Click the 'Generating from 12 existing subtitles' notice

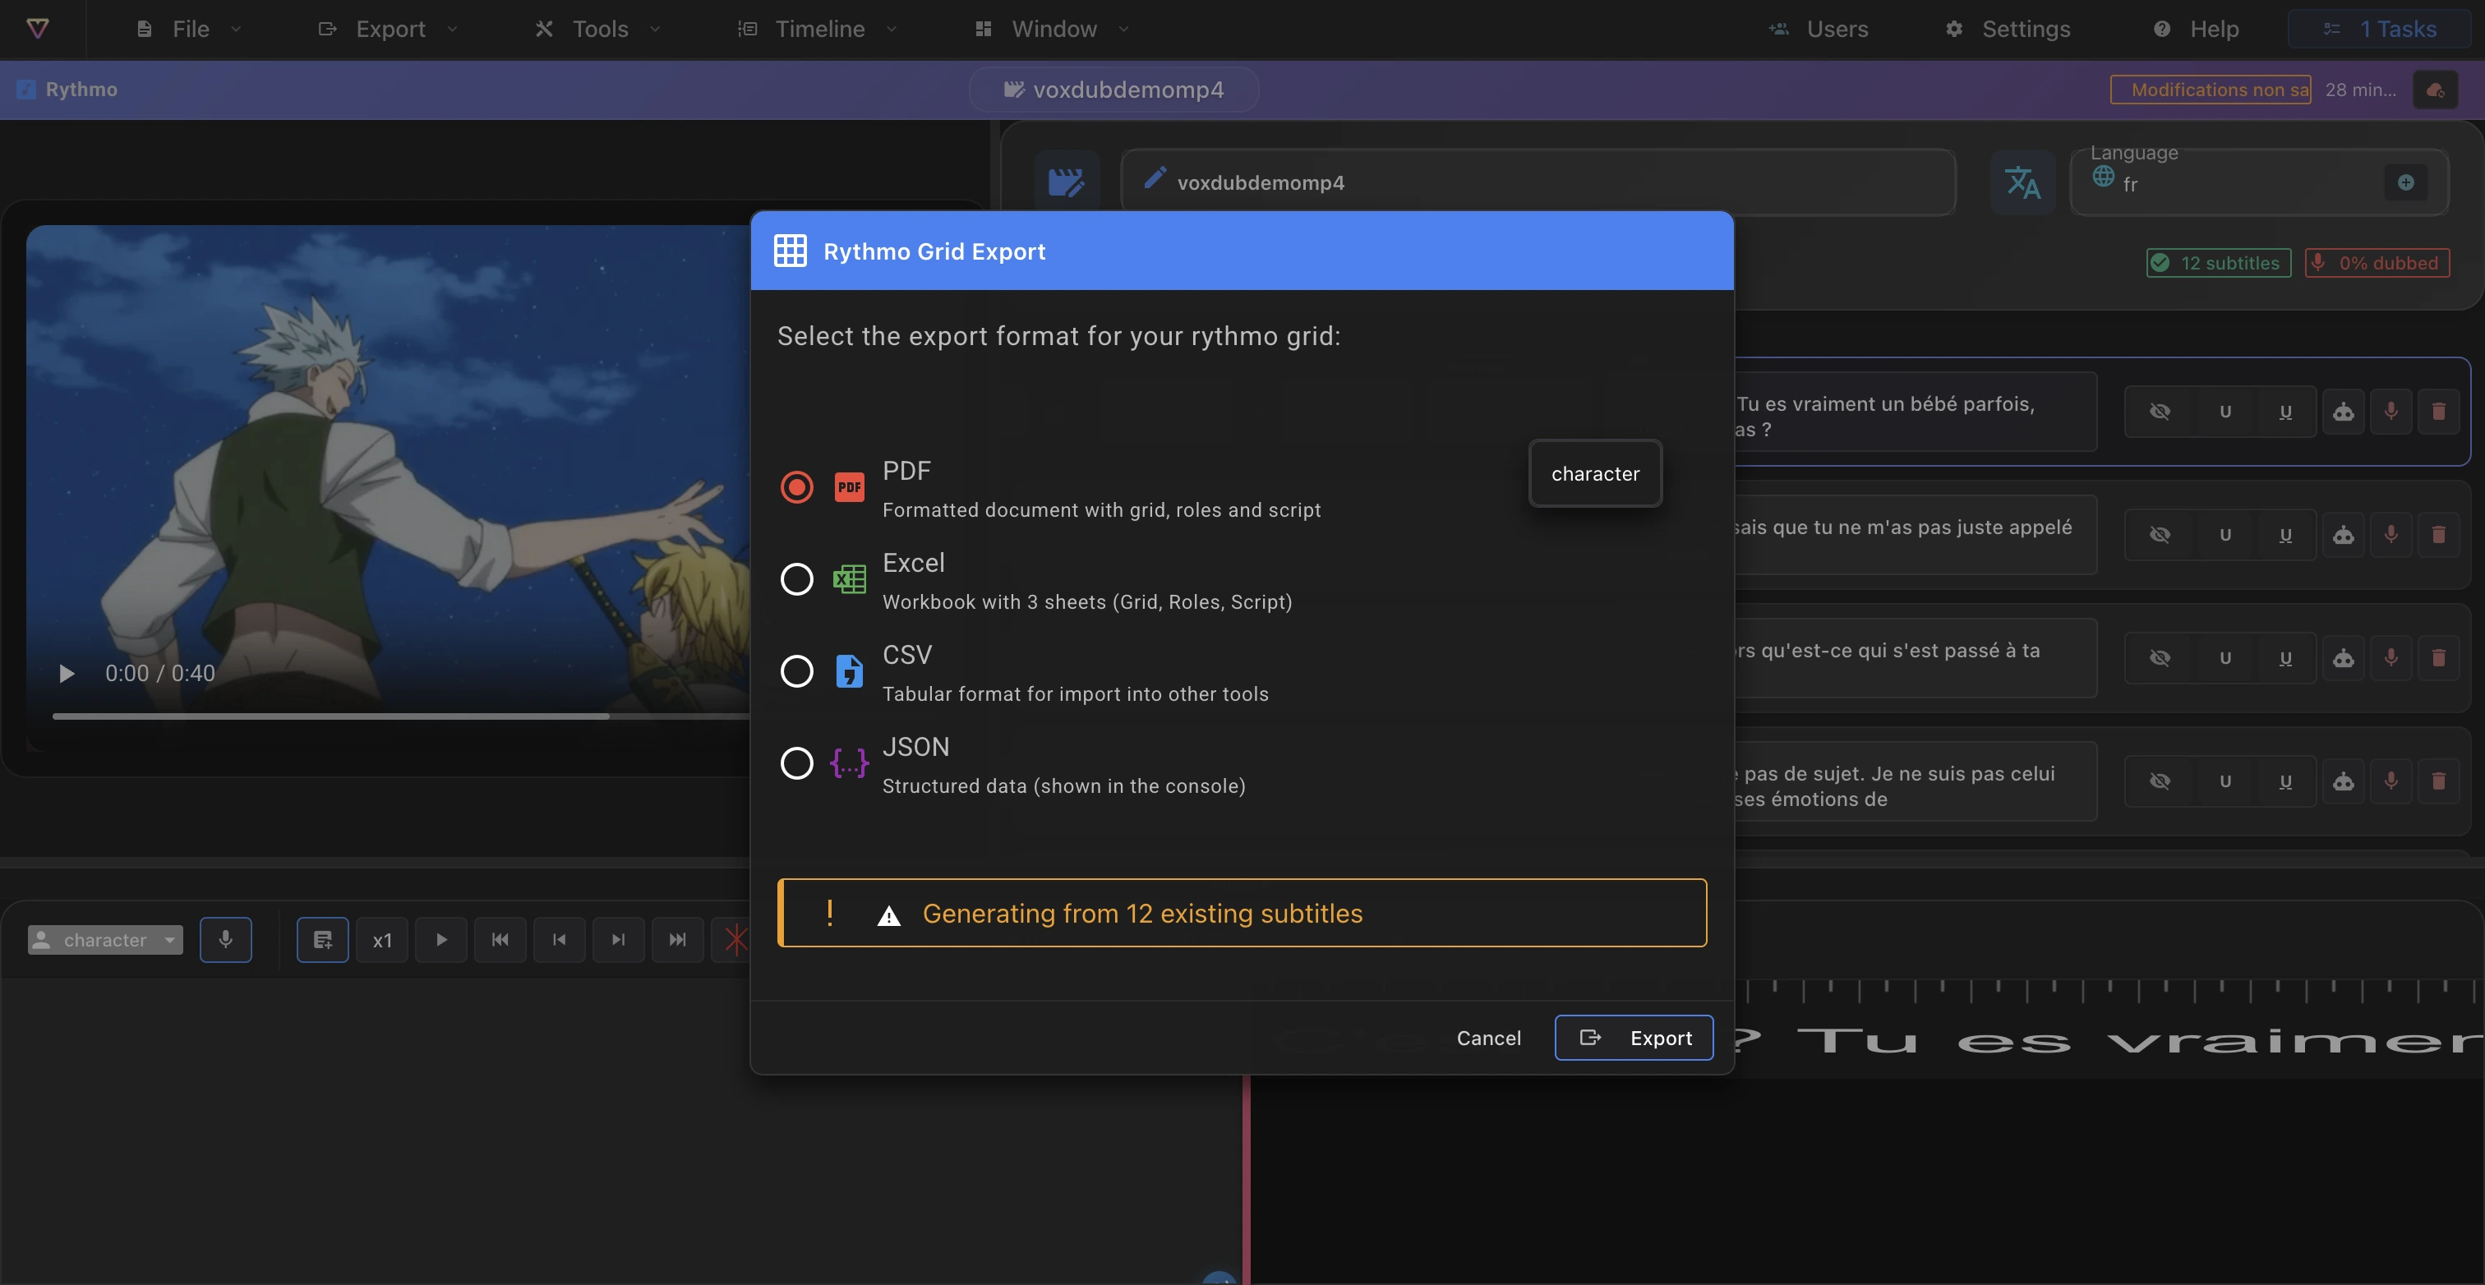coord(1242,913)
